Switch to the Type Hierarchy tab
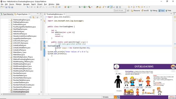This screenshot has width=176, height=99. pyautogui.click(x=7, y=14)
